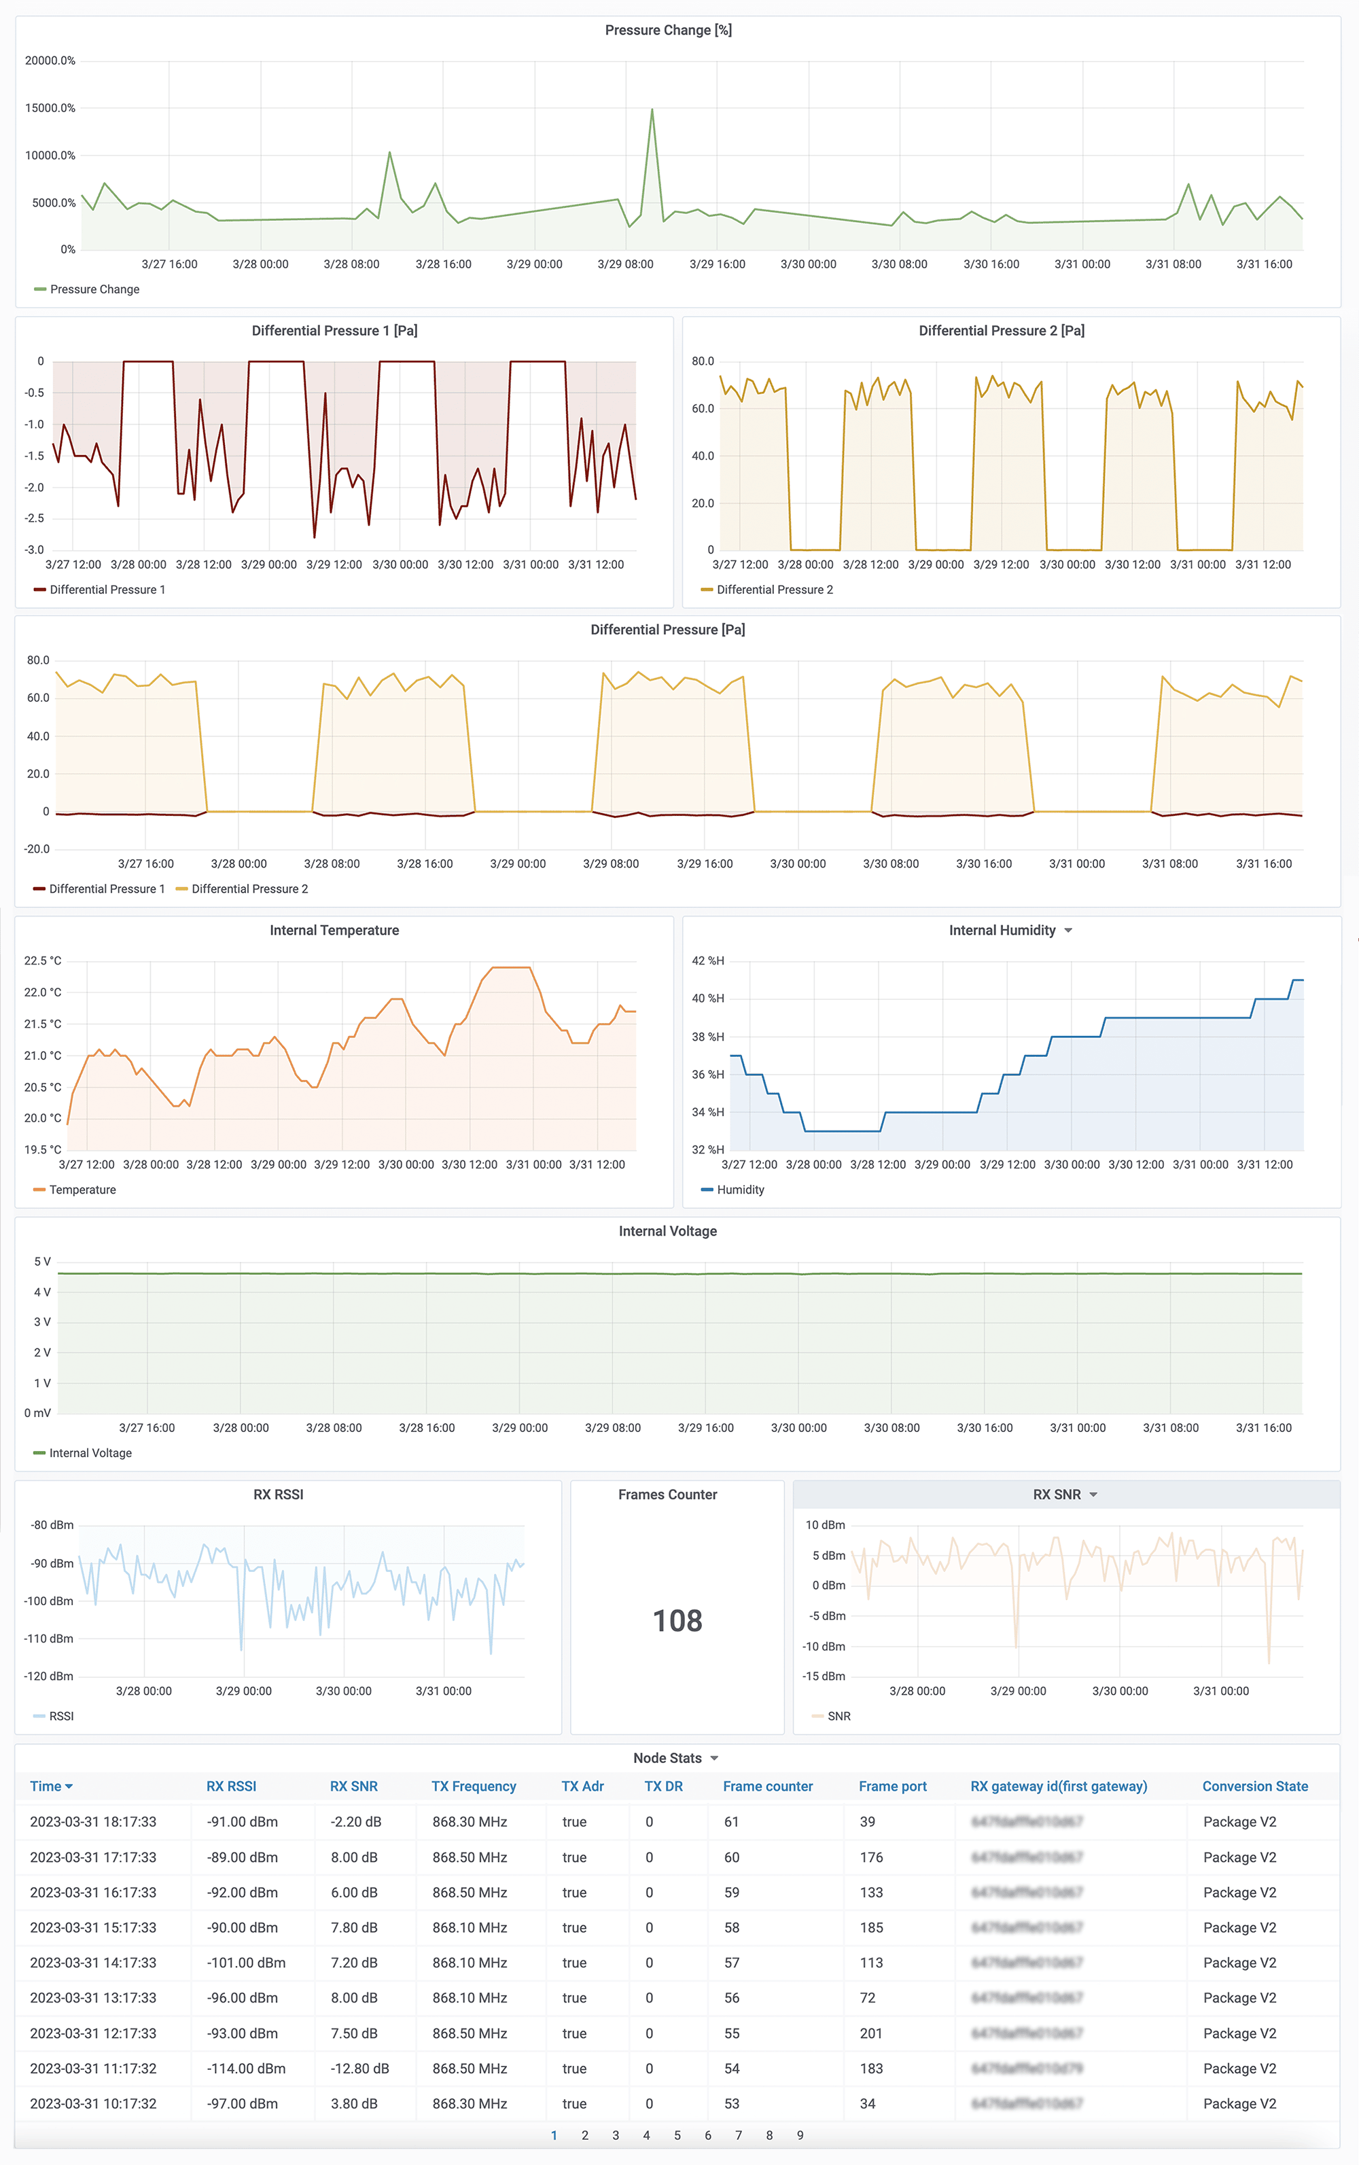Viewport: 1359px width, 2165px height.
Task: Click the SNR legend color icon
Action: (x=817, y=1716)
